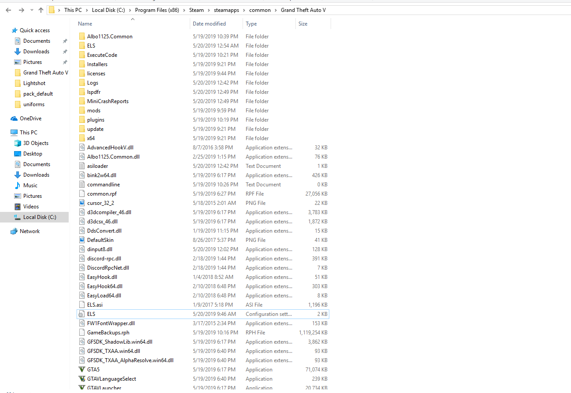Click the Network icon in the sidebar
This screenshot has width=571, height=393.
point(14,231)
